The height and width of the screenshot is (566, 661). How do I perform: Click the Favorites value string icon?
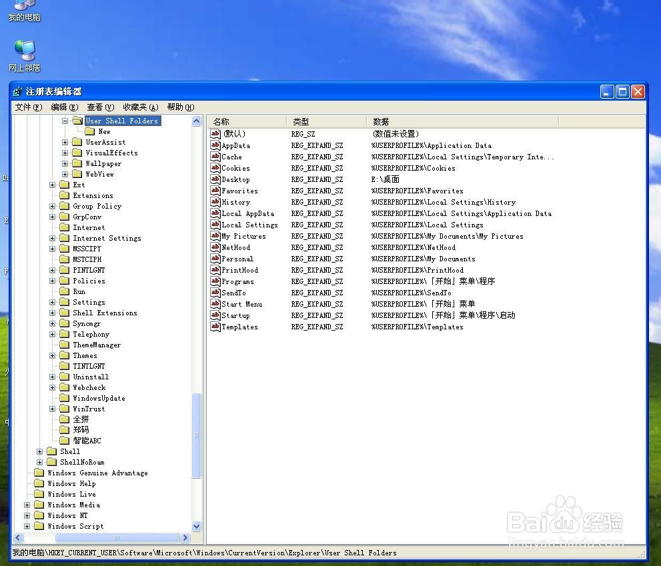click(215, 191)
